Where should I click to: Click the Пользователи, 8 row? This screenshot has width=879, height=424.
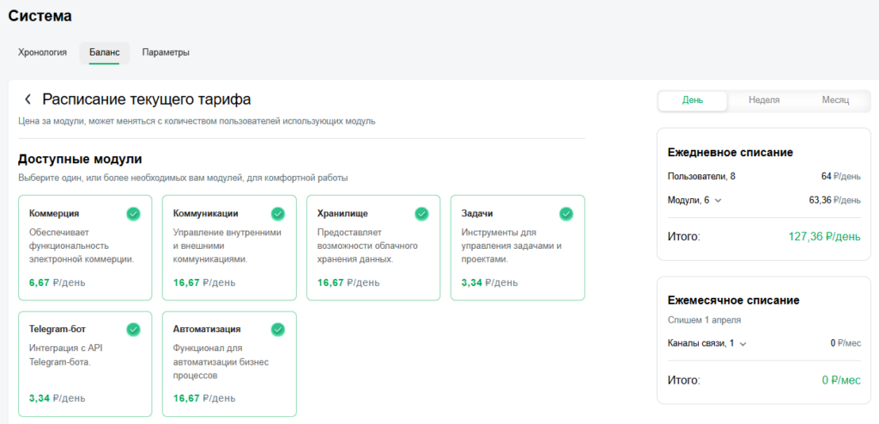(701, 177)
